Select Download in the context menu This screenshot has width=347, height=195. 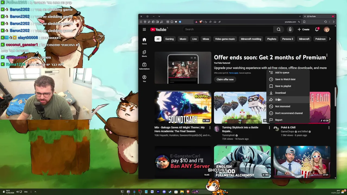tap(288, 93)
